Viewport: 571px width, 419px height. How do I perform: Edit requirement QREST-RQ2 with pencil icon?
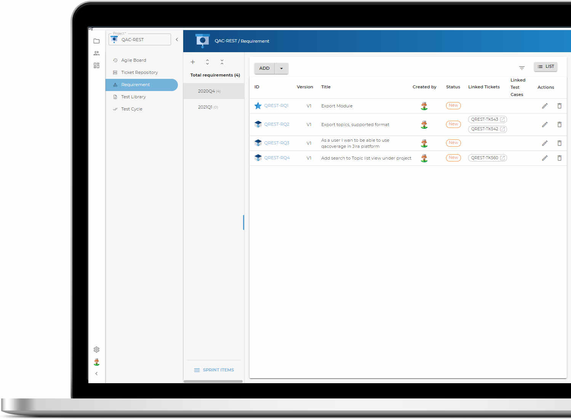(x=545, y=125)
